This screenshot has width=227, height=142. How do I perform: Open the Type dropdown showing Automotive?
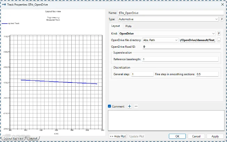click(x=168, y=19)
